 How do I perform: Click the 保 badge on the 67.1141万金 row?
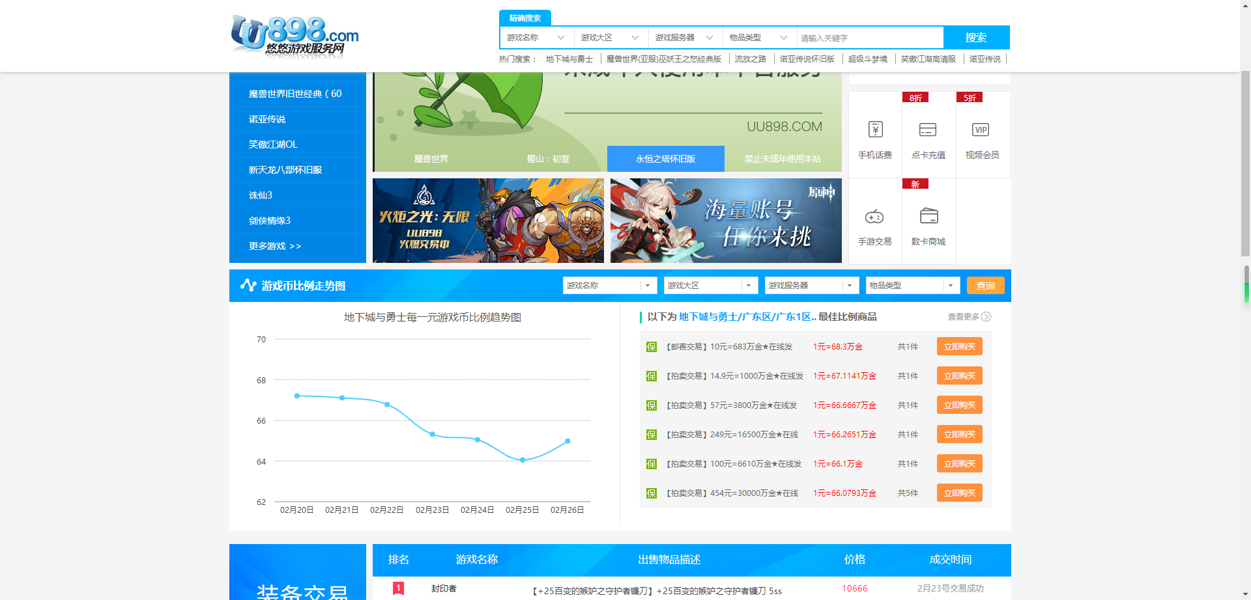651,376
